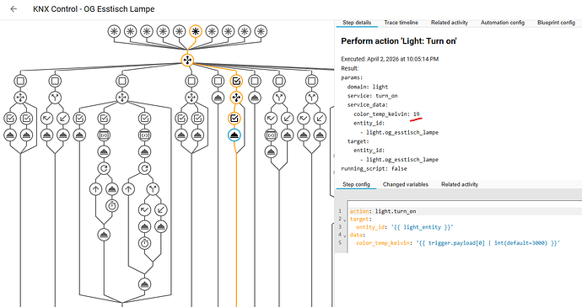Go back using the arrow icon
582x307 pixels.
(13, 9)
